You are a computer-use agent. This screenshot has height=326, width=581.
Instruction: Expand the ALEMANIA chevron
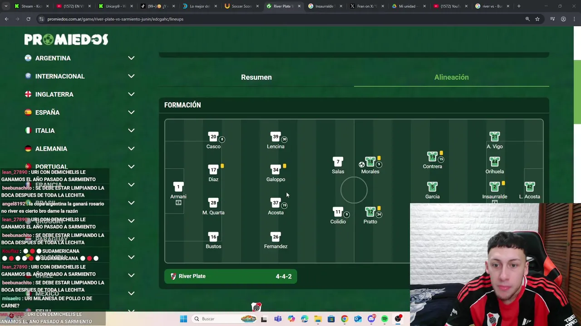click(131, 149)
